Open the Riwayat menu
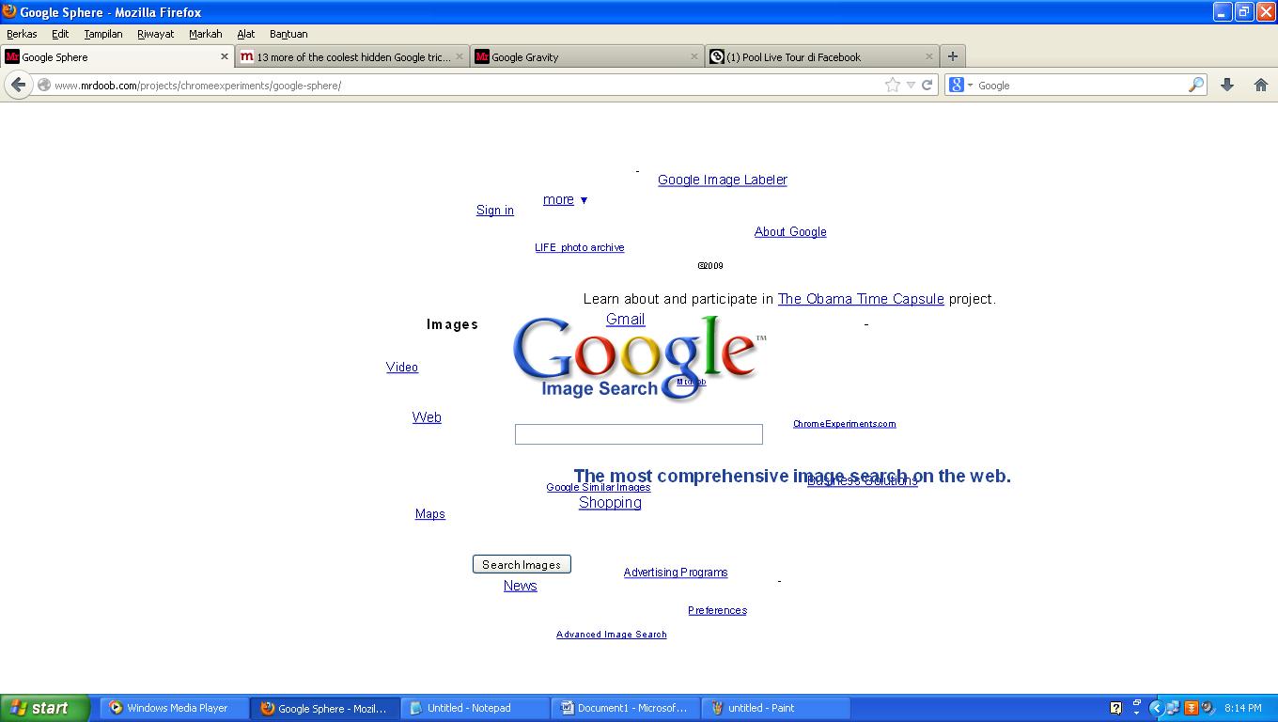 tap(155, 34)
